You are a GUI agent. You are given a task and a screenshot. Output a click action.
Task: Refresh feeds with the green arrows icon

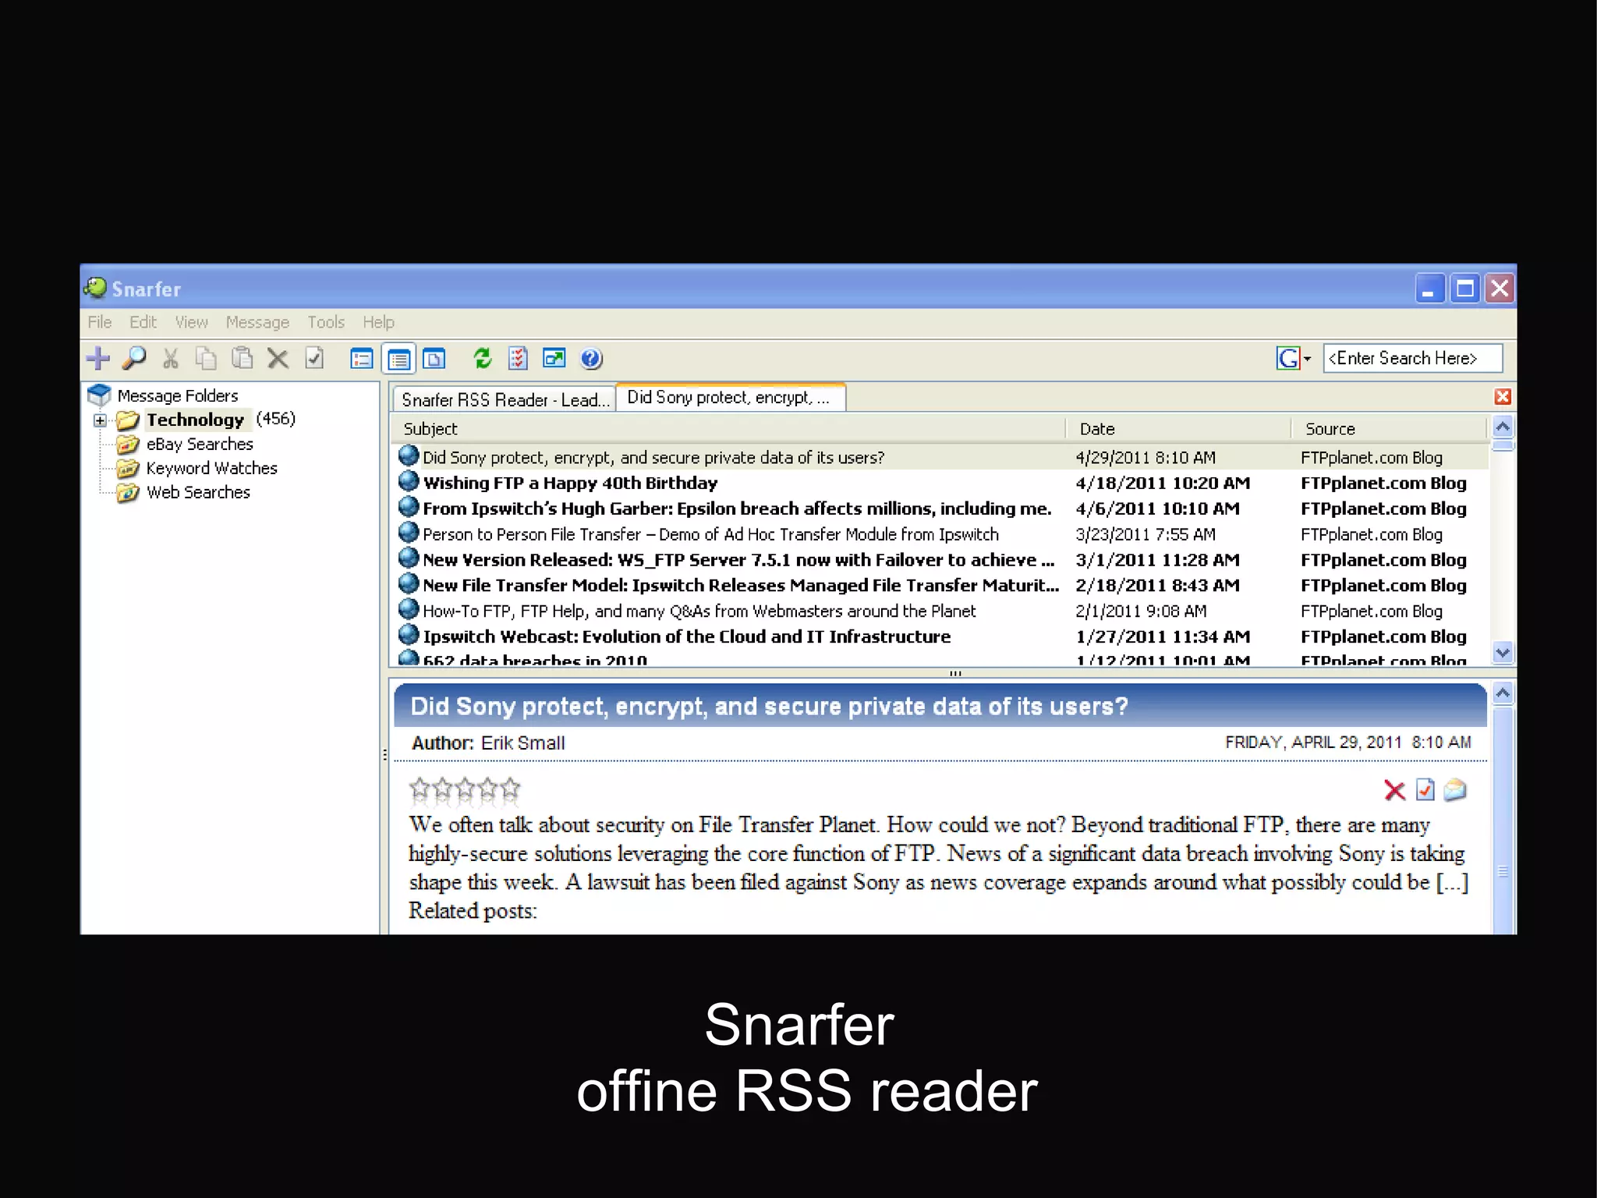482,359
